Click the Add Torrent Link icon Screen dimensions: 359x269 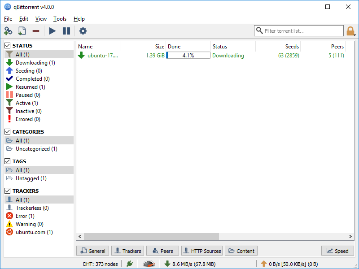(8, 31)
